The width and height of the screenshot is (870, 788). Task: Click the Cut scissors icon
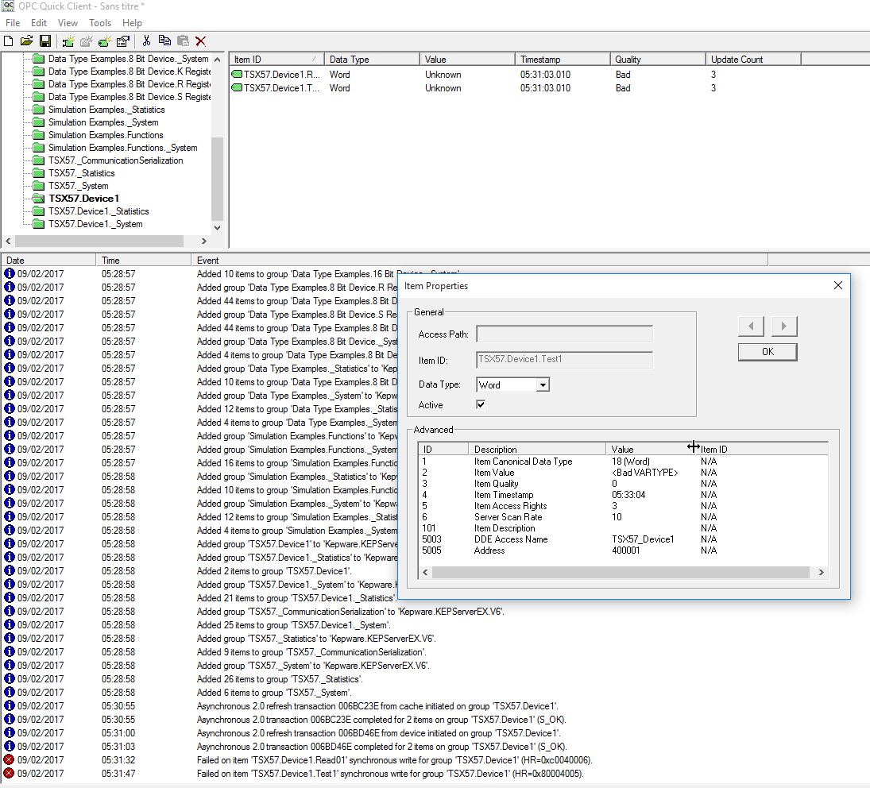click(146, 41)
